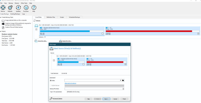This screenshot has height=103, width=201.
Task: Click the Refresh link text
Action: (38, 21)
